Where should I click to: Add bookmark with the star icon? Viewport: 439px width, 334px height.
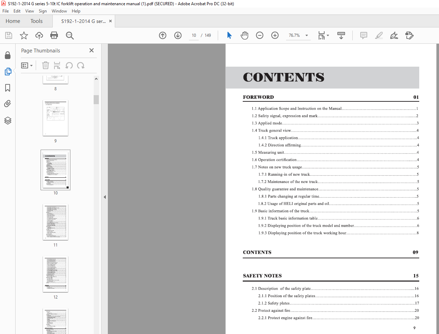coord(24,35)
